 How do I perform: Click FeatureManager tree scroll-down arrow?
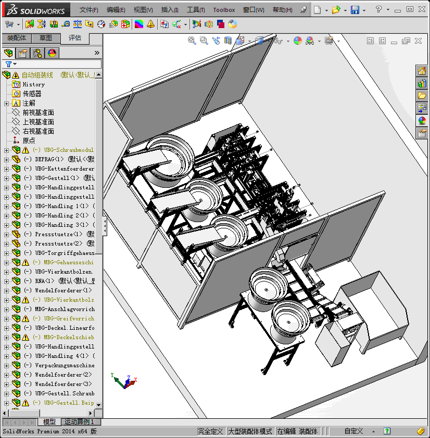[98, 405]
